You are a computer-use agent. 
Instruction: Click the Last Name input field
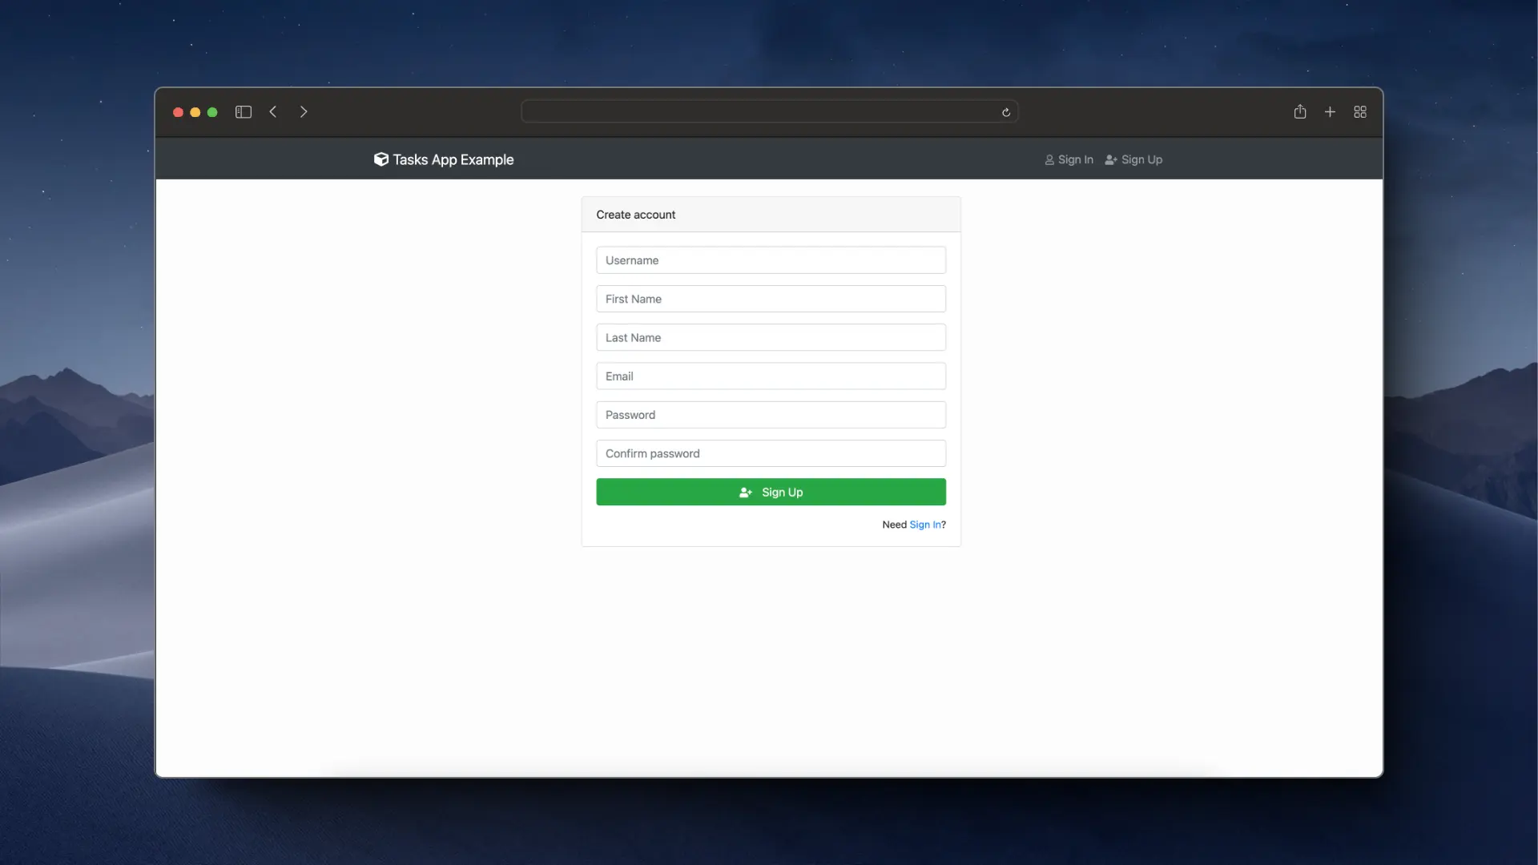770,337
